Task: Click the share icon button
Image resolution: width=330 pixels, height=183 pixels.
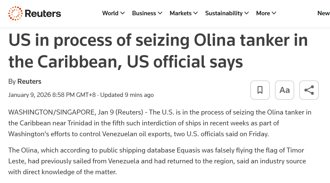Action: pos(309,90)
